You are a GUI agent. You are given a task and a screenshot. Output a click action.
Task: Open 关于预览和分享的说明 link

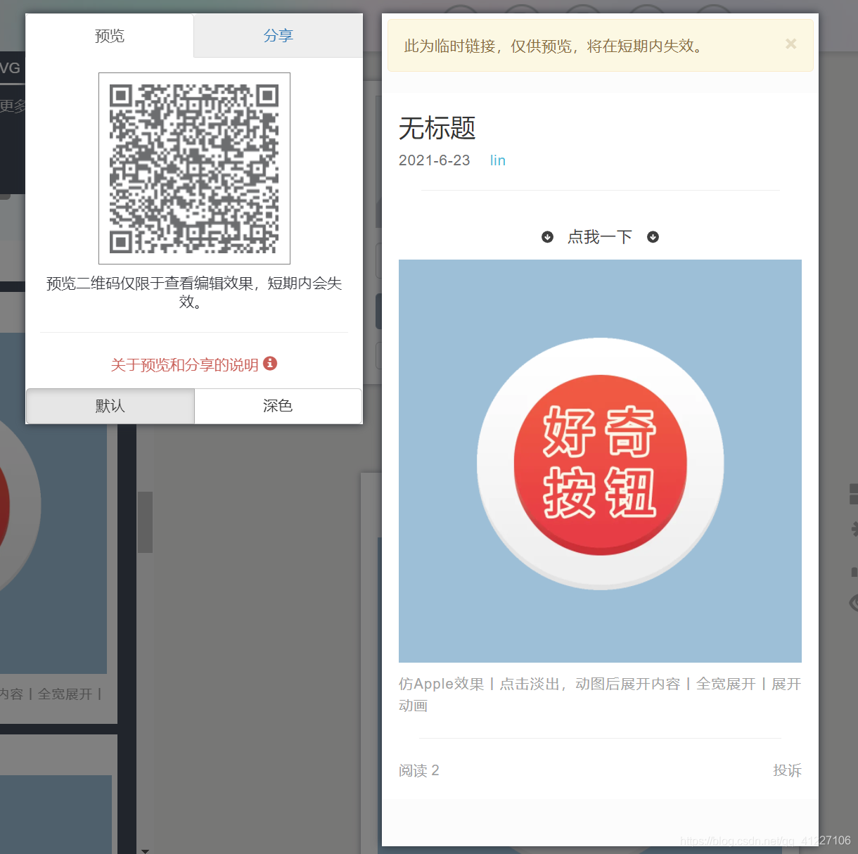(184, 364)
